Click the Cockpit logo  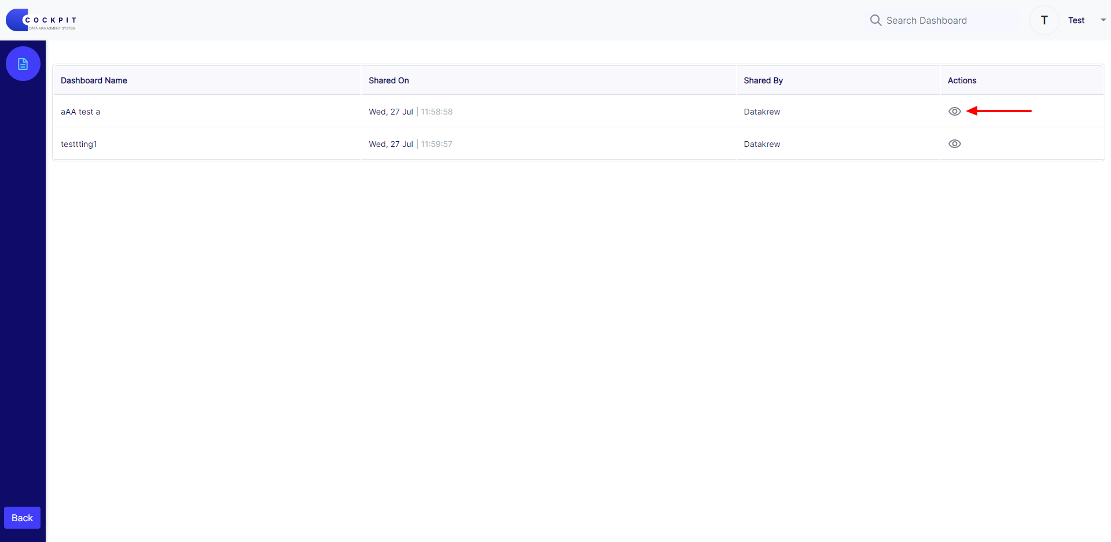pos(41,20)
